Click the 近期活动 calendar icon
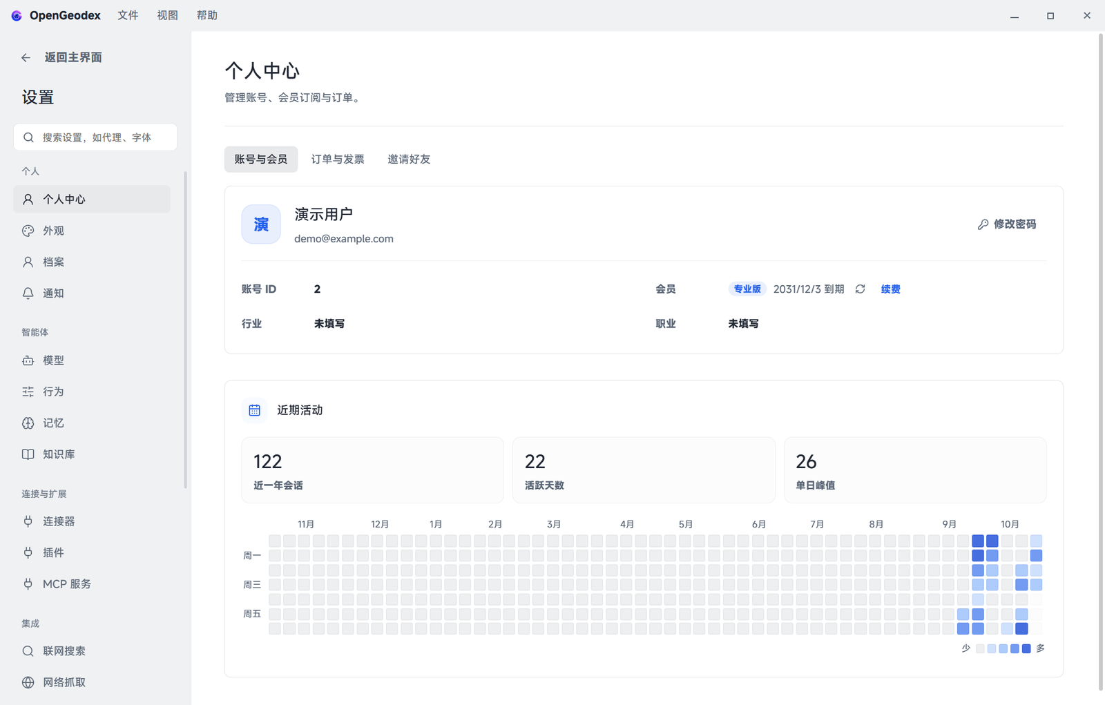1105x705 pixels. pyautogui.click(x=254, y=410)
